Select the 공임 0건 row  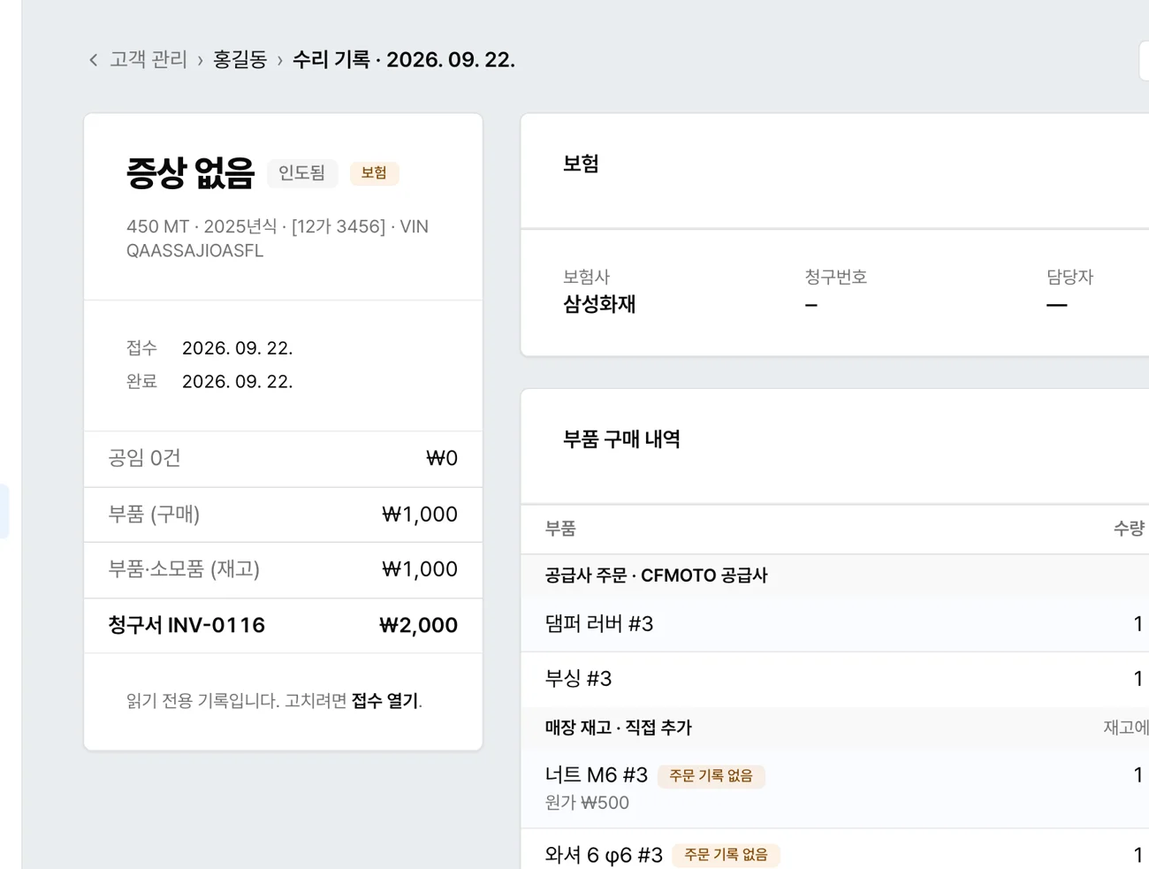283,459
